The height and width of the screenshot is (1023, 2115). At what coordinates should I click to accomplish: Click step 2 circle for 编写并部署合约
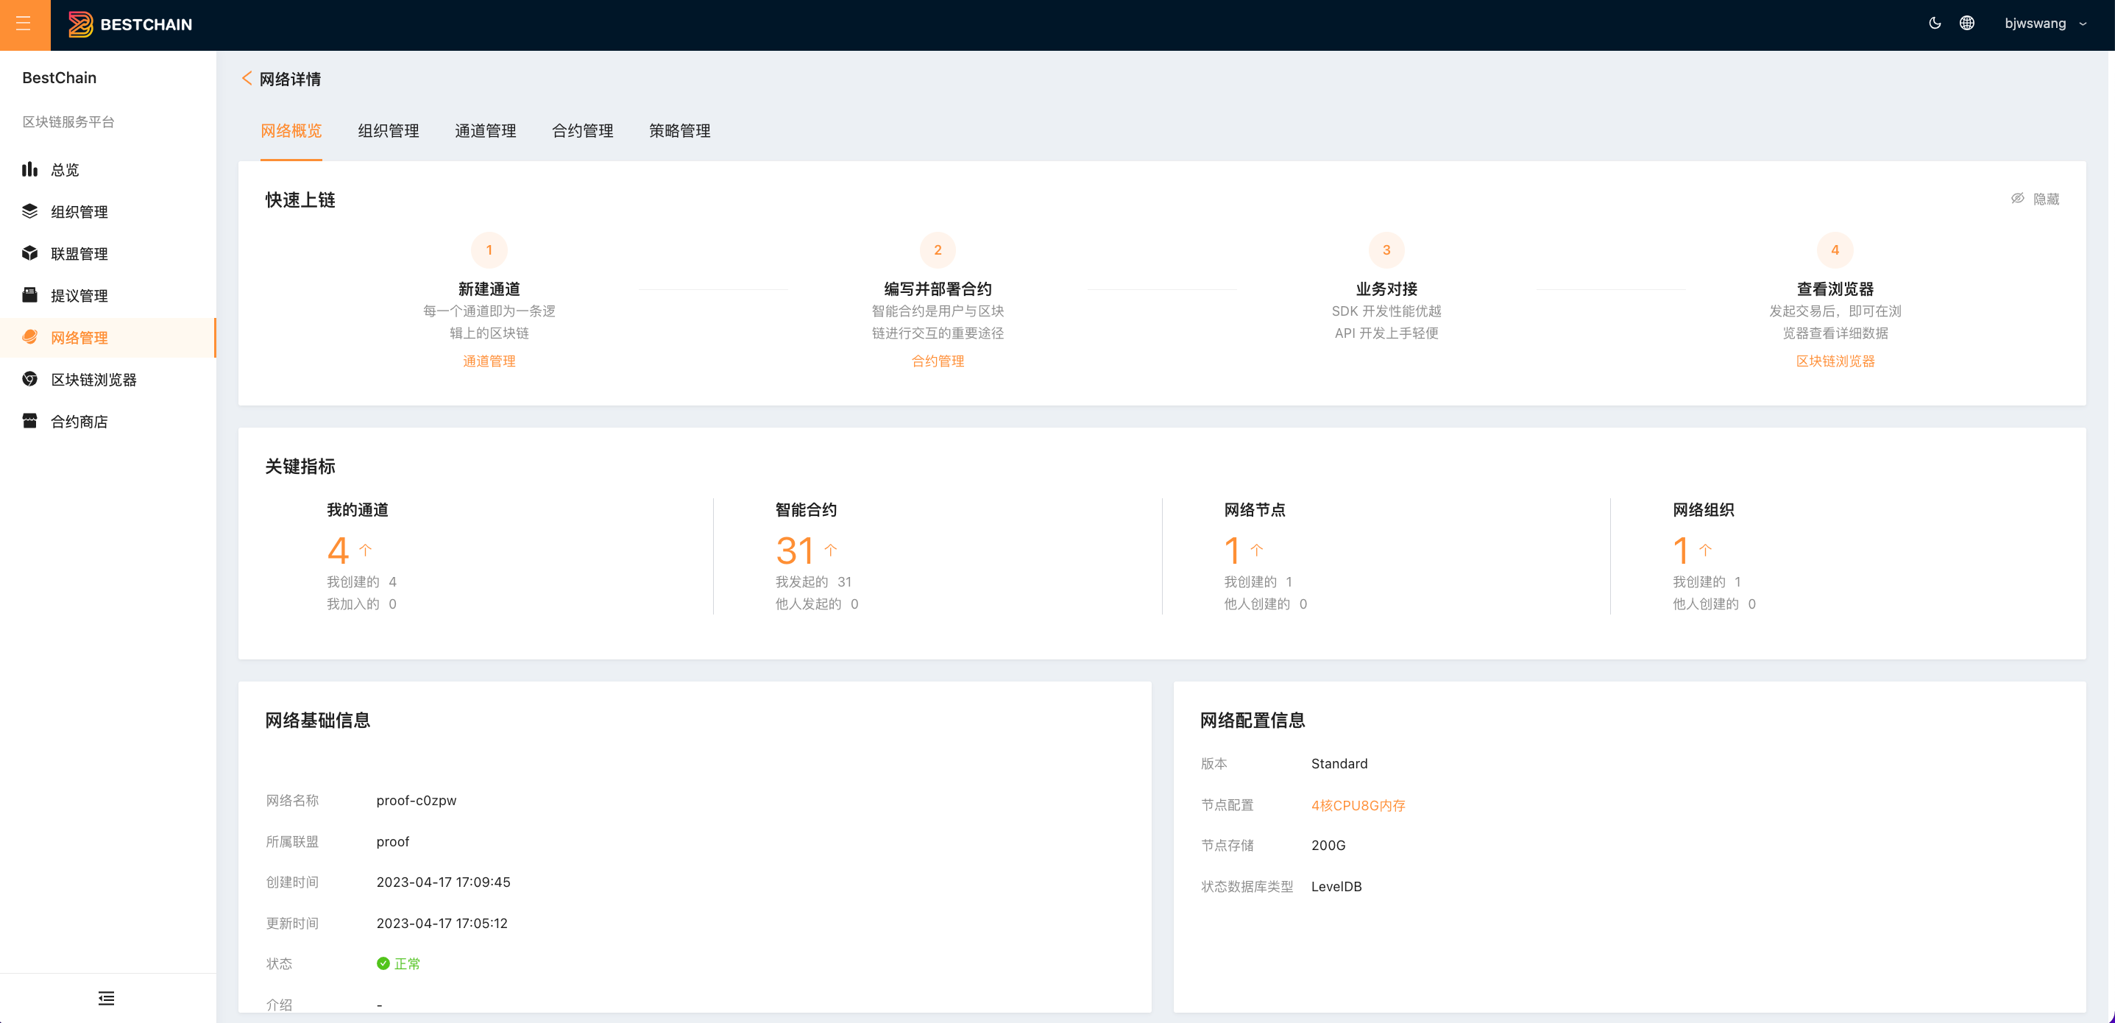(938, 249)
